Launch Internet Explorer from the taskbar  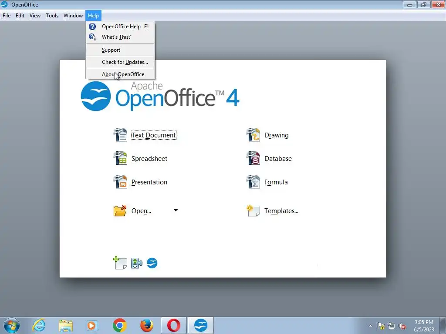pyautogui.click(x=39, y=325)
